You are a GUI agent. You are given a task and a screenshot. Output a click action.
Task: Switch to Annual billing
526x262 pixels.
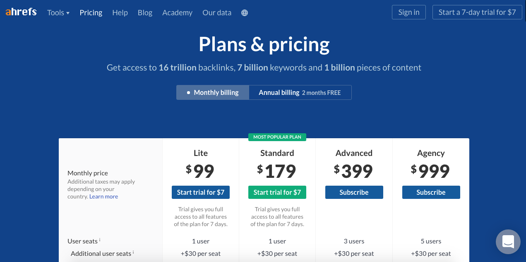click(300, 92)
